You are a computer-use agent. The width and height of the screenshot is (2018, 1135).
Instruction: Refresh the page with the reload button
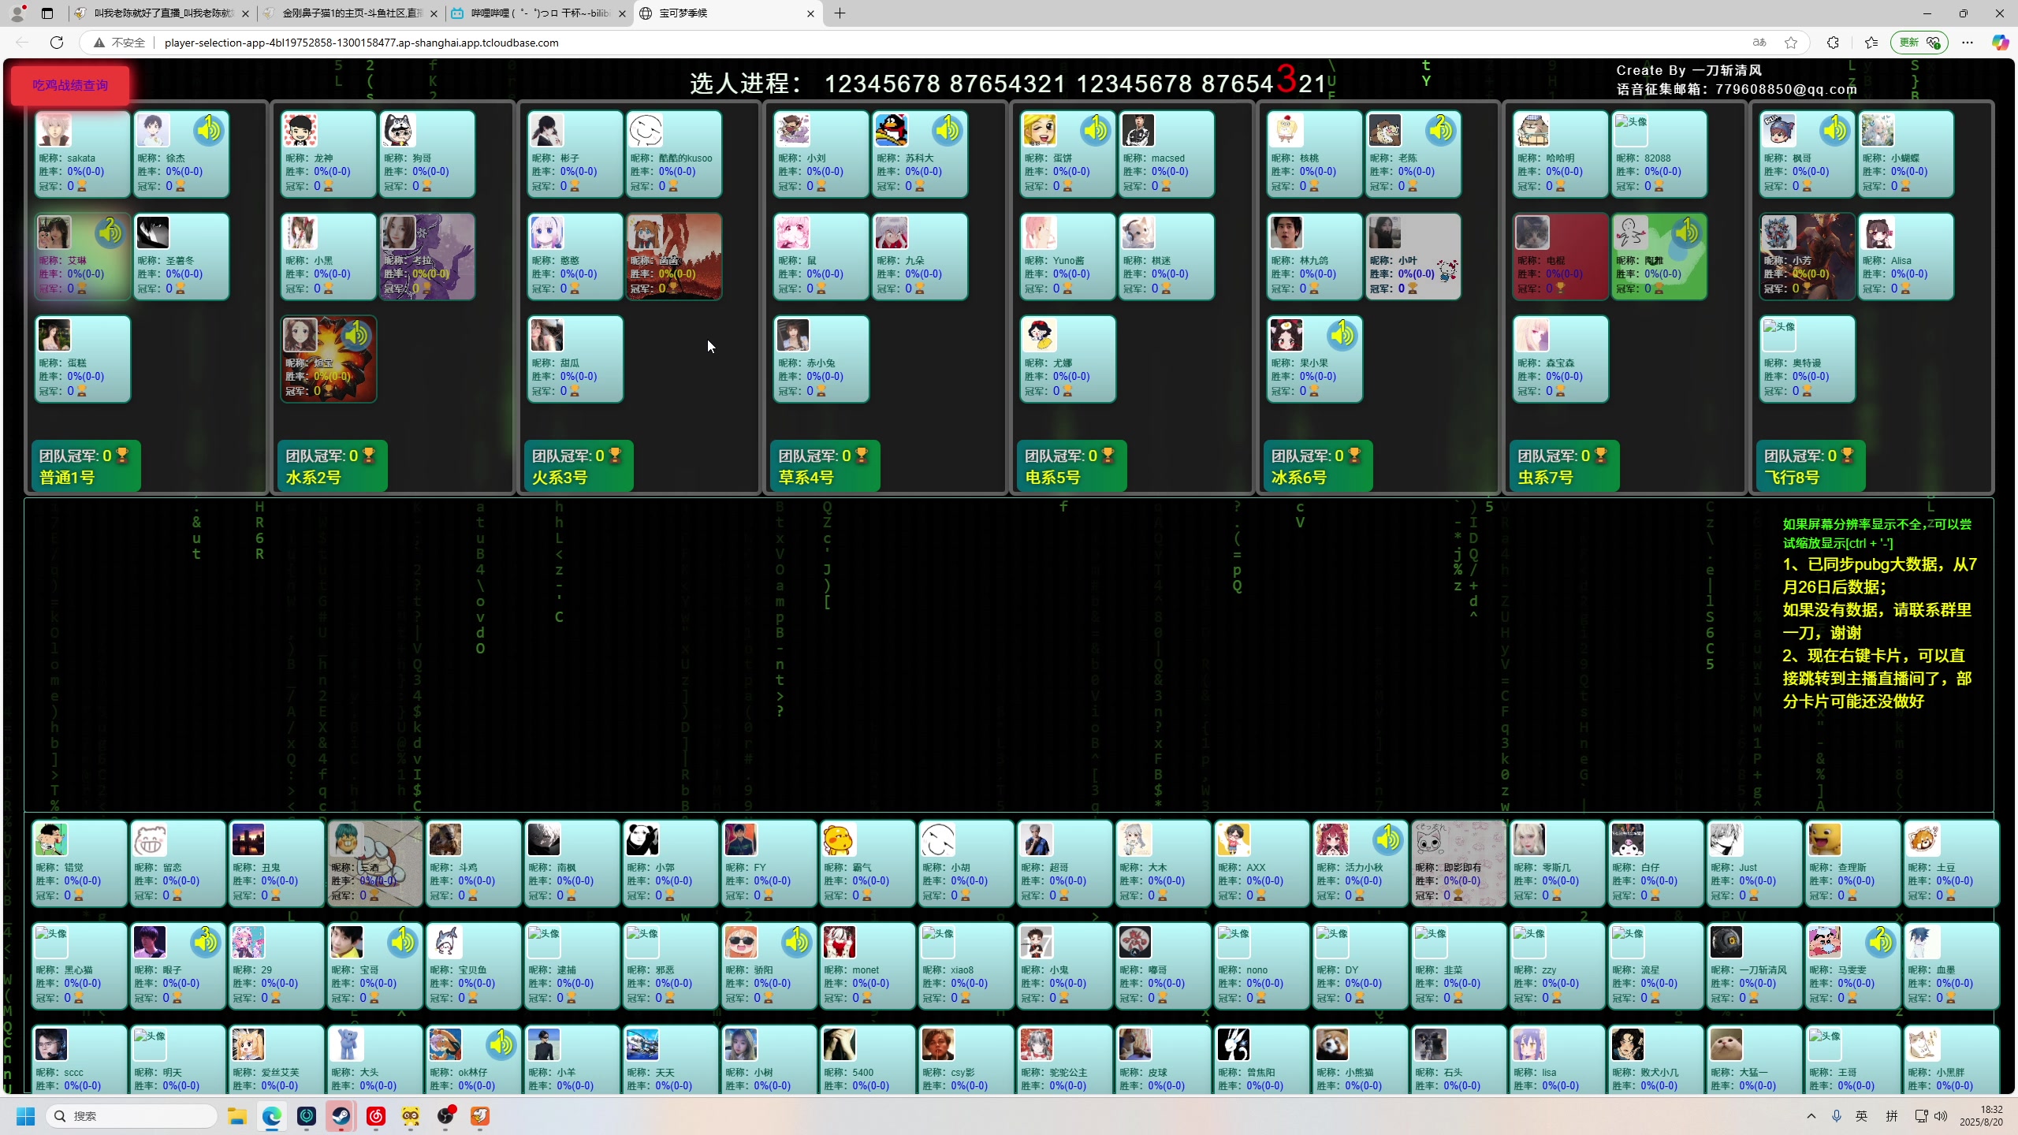tap(57, 43)
